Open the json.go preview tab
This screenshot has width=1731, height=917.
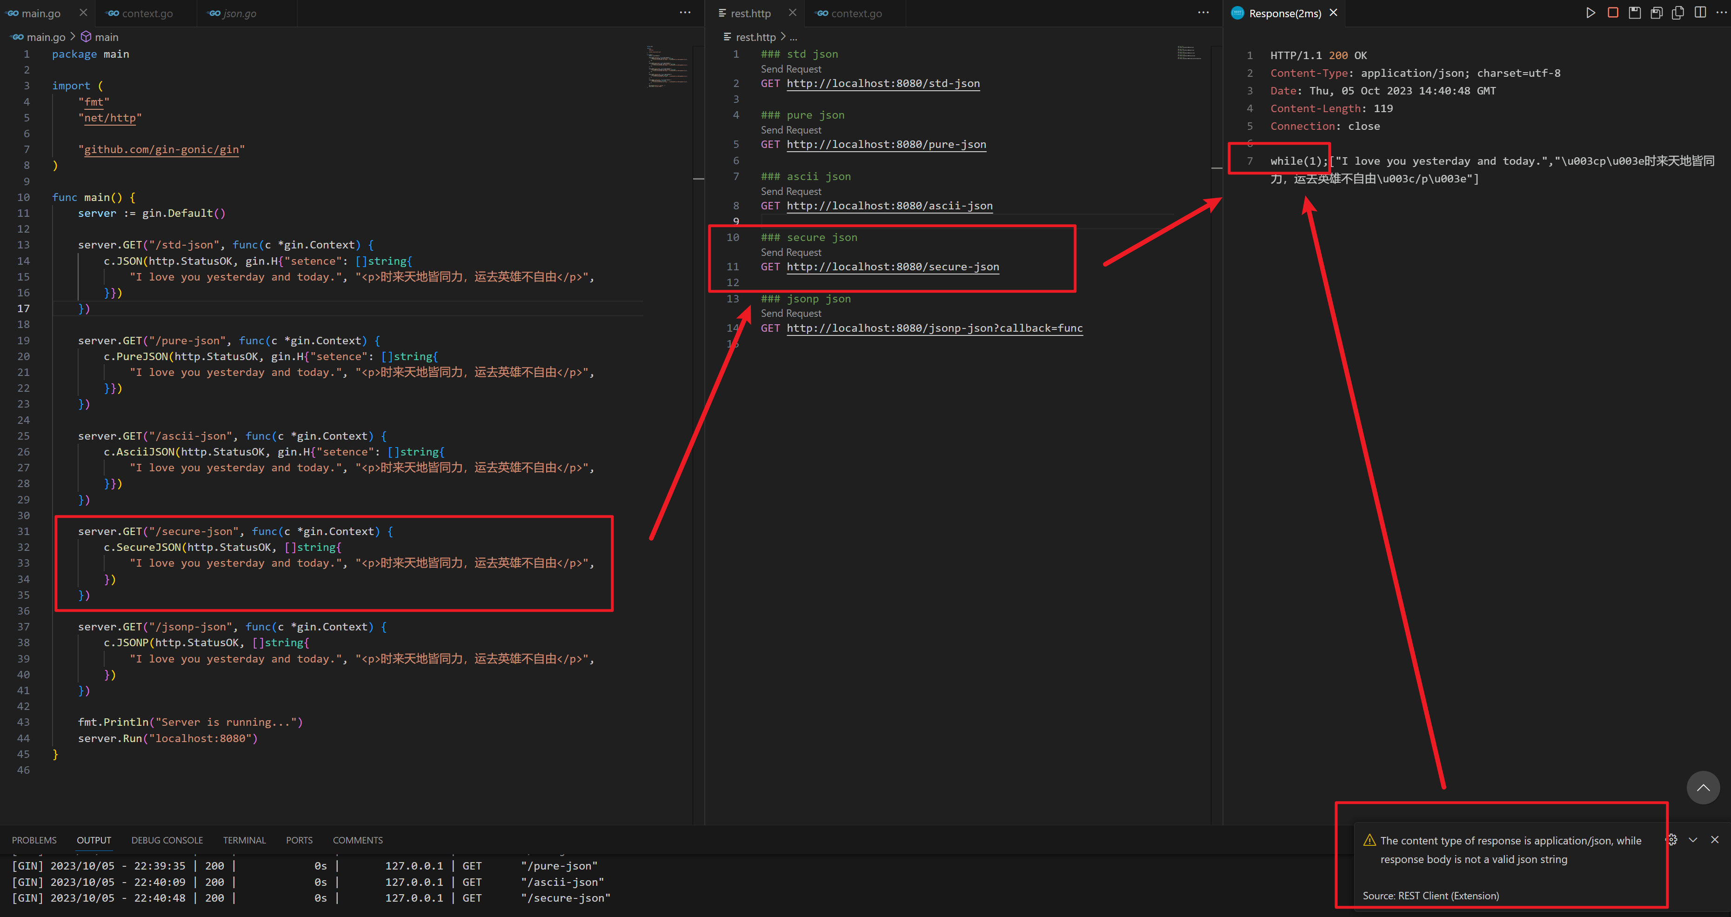point(239,13)
